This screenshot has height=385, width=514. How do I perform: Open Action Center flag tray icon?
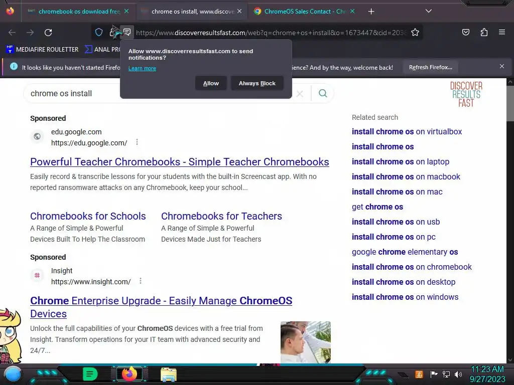(434, 374)
